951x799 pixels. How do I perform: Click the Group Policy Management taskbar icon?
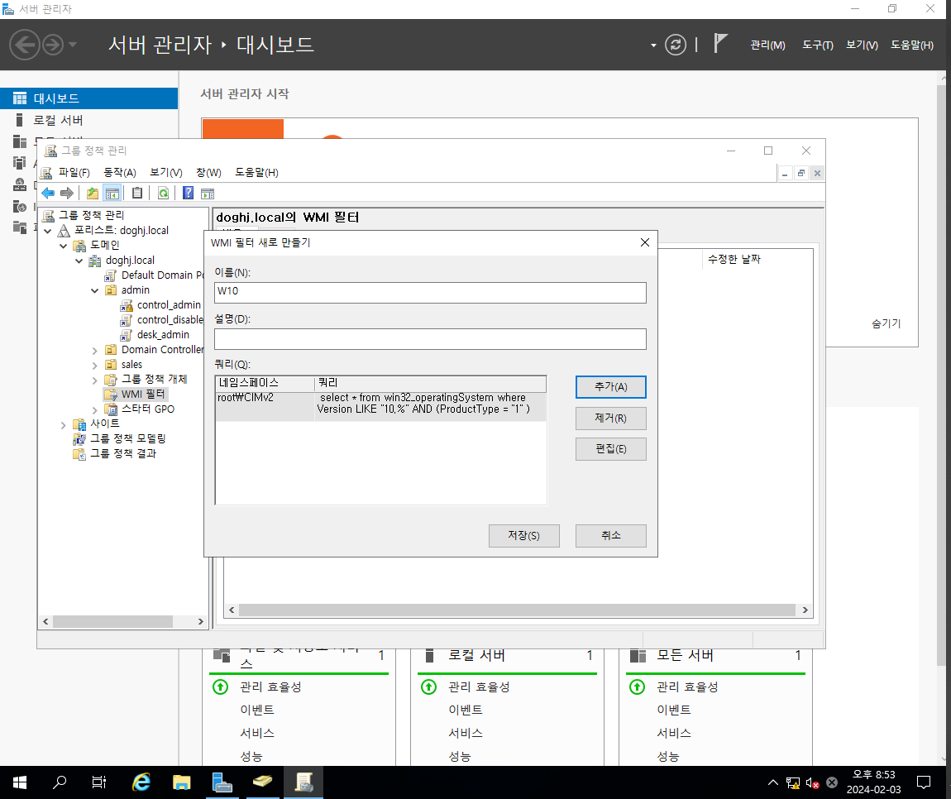(x=303, y=782)
